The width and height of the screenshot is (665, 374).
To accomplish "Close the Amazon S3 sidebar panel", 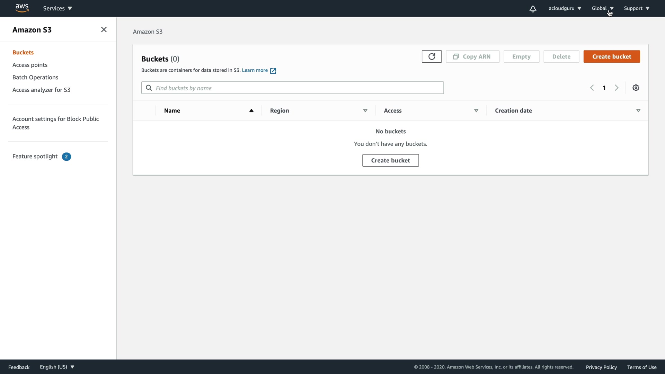I will [x=104, y=30].
